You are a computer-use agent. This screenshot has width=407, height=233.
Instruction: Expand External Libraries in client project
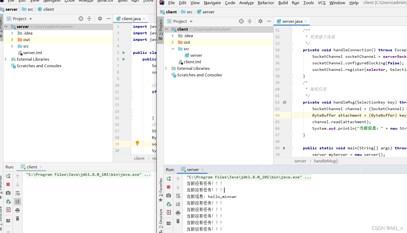pyautogui.click(x=166, y=68)
